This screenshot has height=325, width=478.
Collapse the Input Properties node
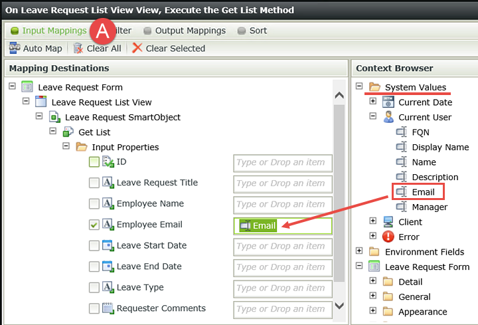click(x=66, y=146)
